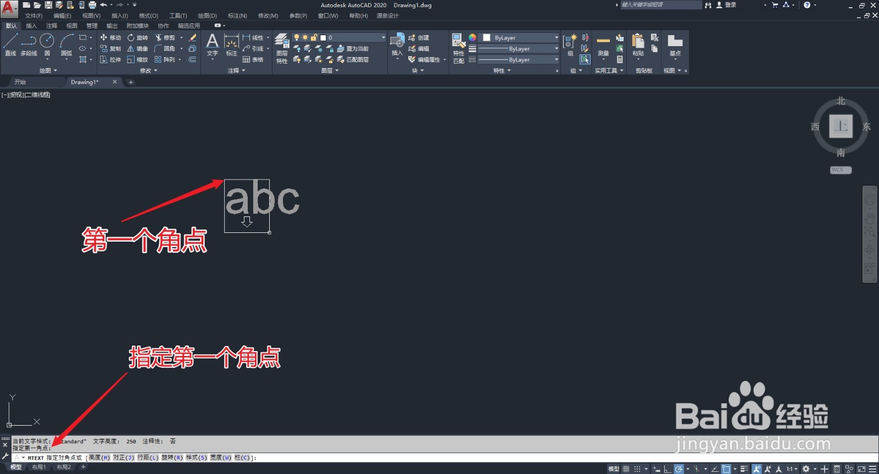This screenshot has height=474, width=879.
Task: Toggle lineweight display in status bar
Action: pos(744,469)
